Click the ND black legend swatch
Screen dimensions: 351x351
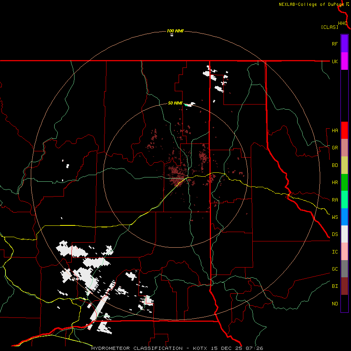[x=344, y=303]
